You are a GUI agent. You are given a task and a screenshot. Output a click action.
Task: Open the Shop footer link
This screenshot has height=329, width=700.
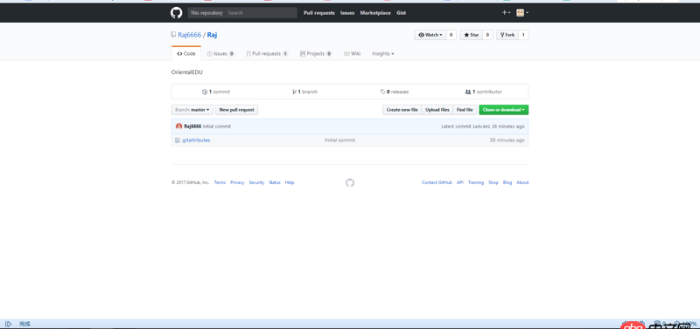pos(493,182)
